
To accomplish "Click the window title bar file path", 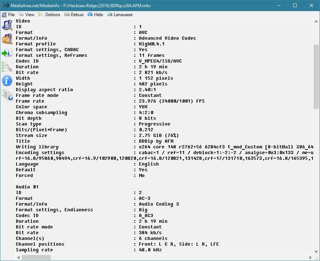I will (107, 5).
